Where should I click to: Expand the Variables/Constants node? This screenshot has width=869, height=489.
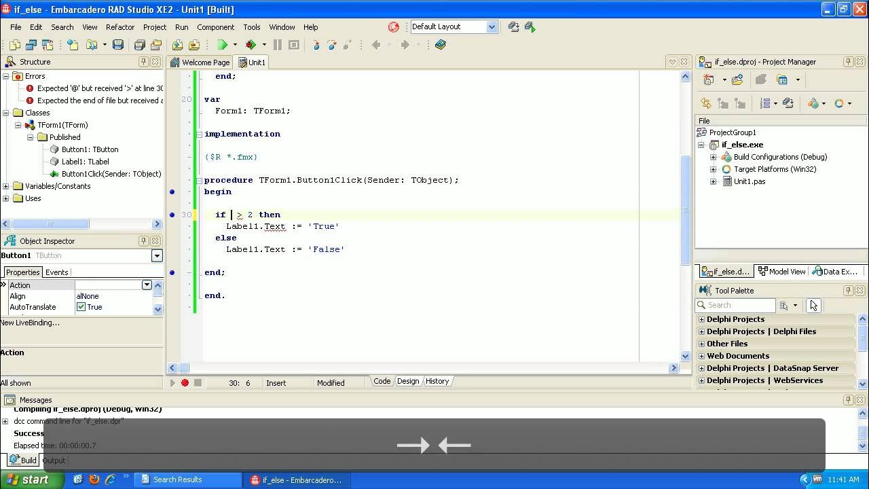point(6,186)
